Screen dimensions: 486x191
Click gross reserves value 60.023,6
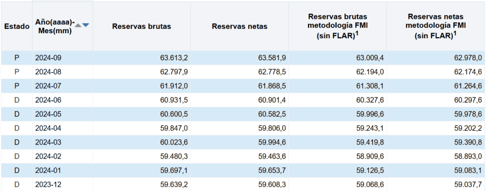174,142
